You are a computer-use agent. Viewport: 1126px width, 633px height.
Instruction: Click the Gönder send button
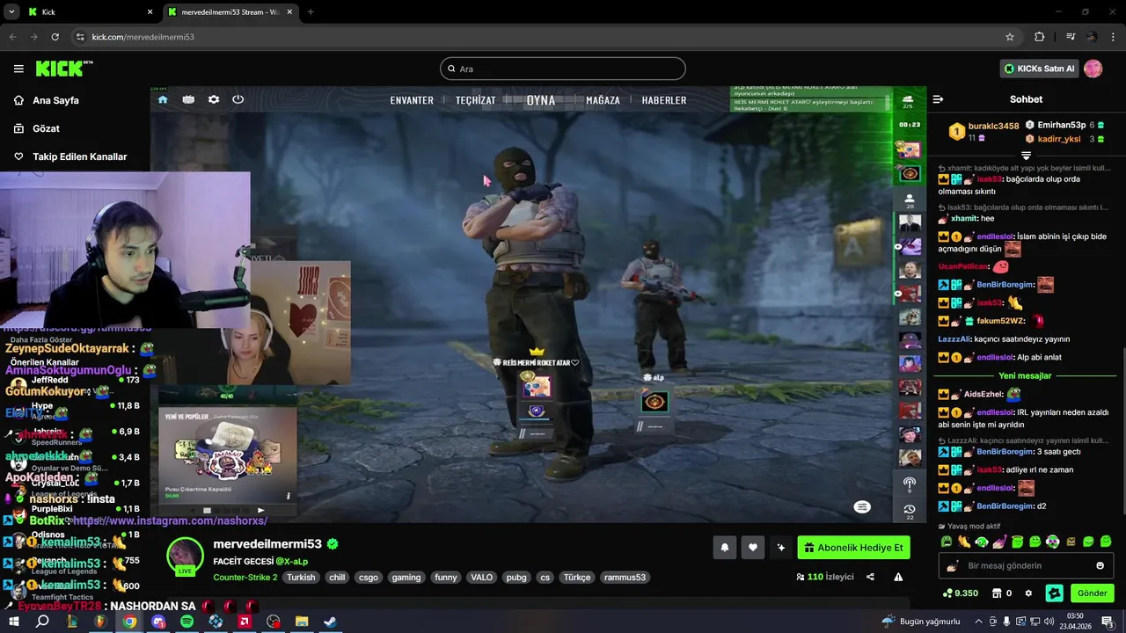[1092, 593]
